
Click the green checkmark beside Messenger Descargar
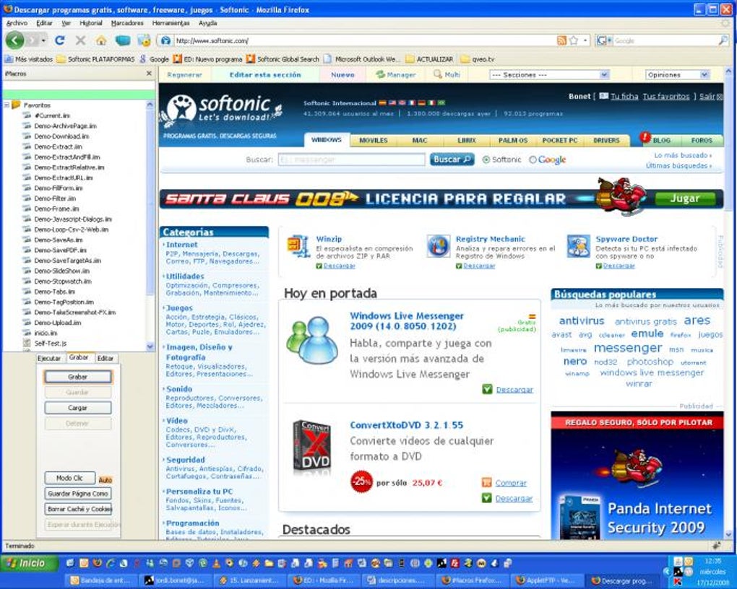click(487, 389)
